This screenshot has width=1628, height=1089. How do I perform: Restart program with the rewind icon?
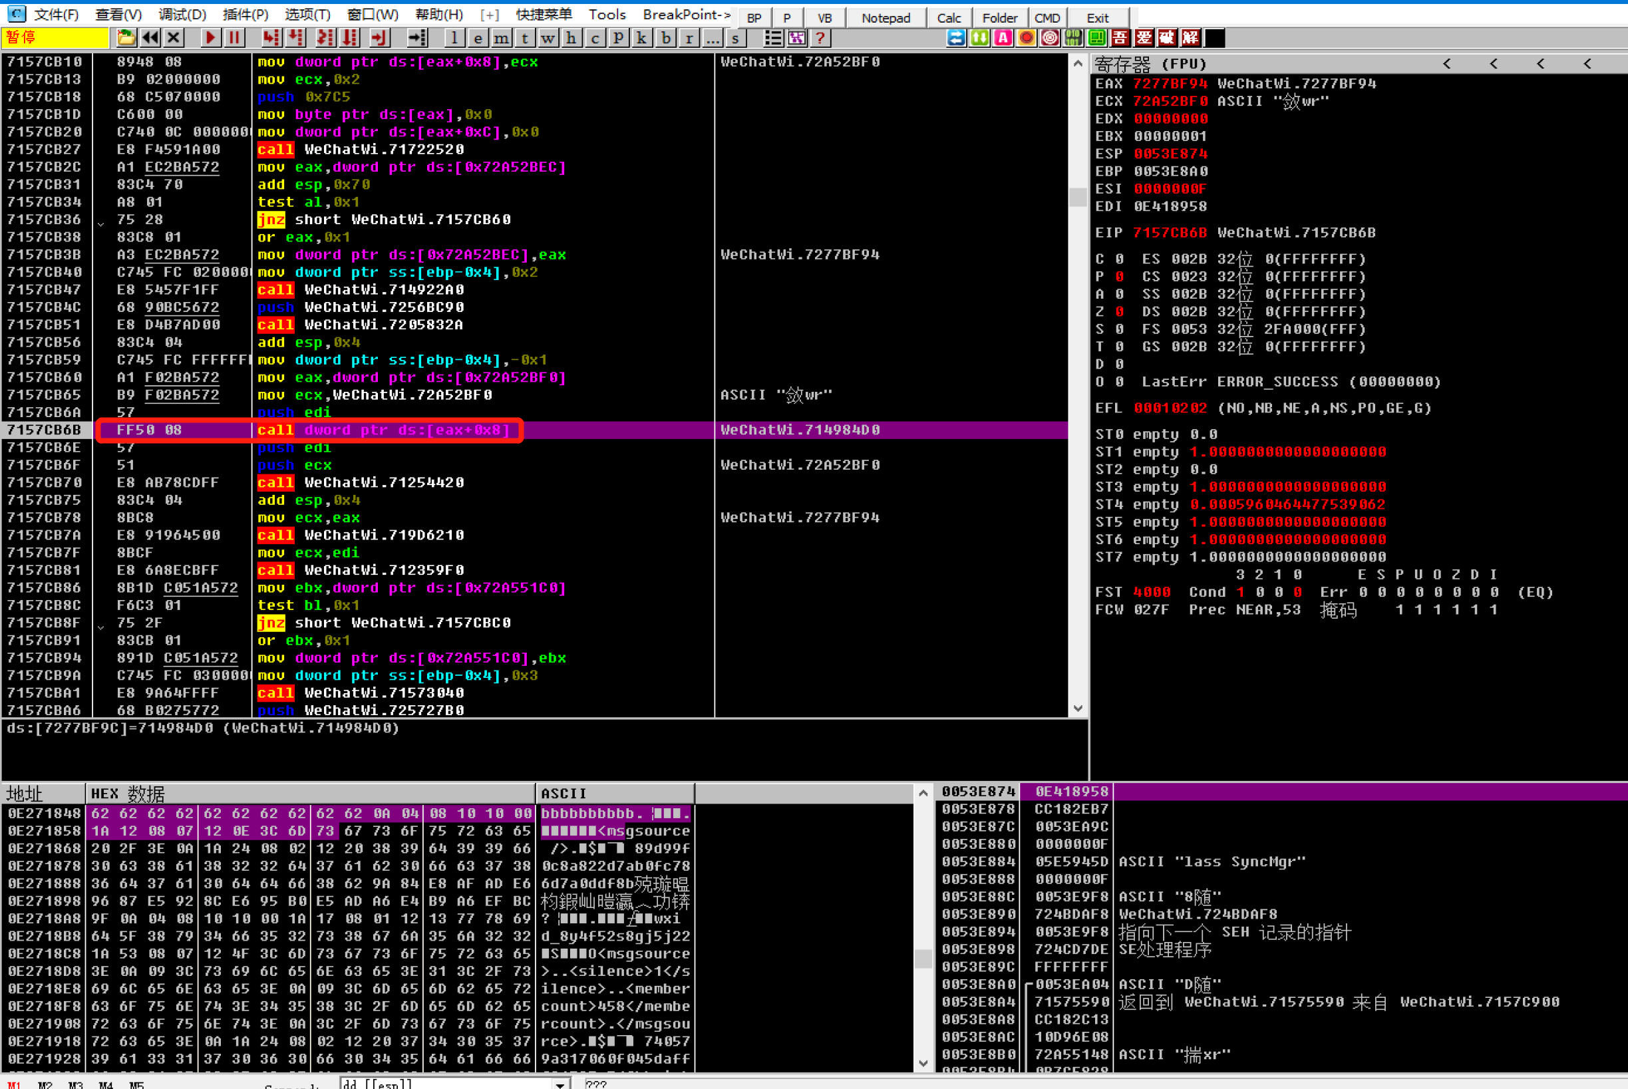point(150,38)
